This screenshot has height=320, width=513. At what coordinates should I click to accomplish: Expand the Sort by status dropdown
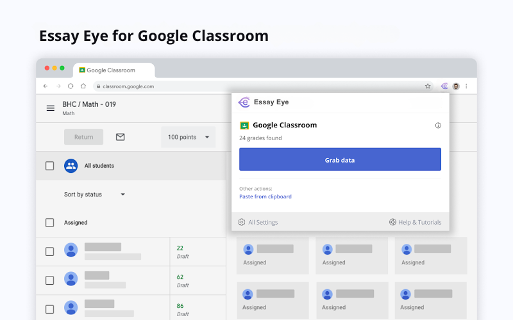tap(94, 195)
